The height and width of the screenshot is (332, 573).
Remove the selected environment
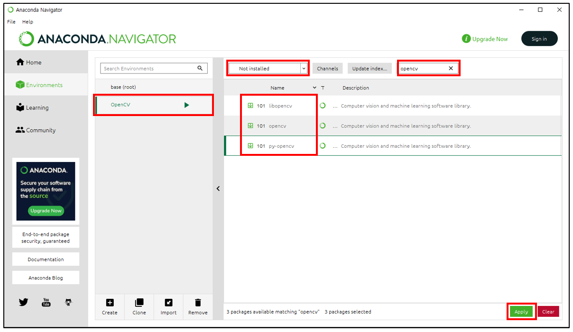(198, 306)
